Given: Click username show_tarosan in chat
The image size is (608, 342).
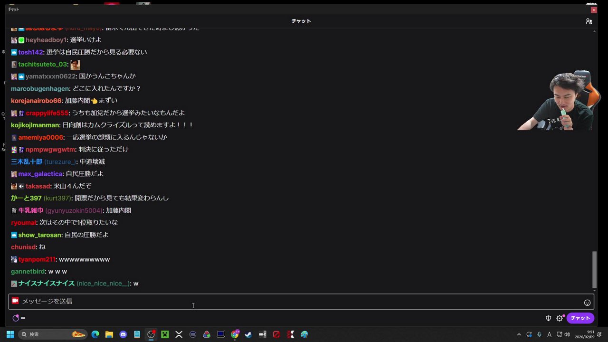Looking at the screenshot, I should pos(39,235).
